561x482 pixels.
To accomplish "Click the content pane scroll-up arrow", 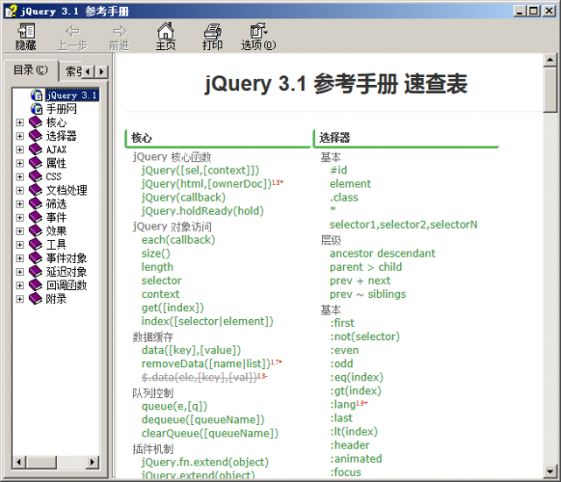I will click(550, 60).
